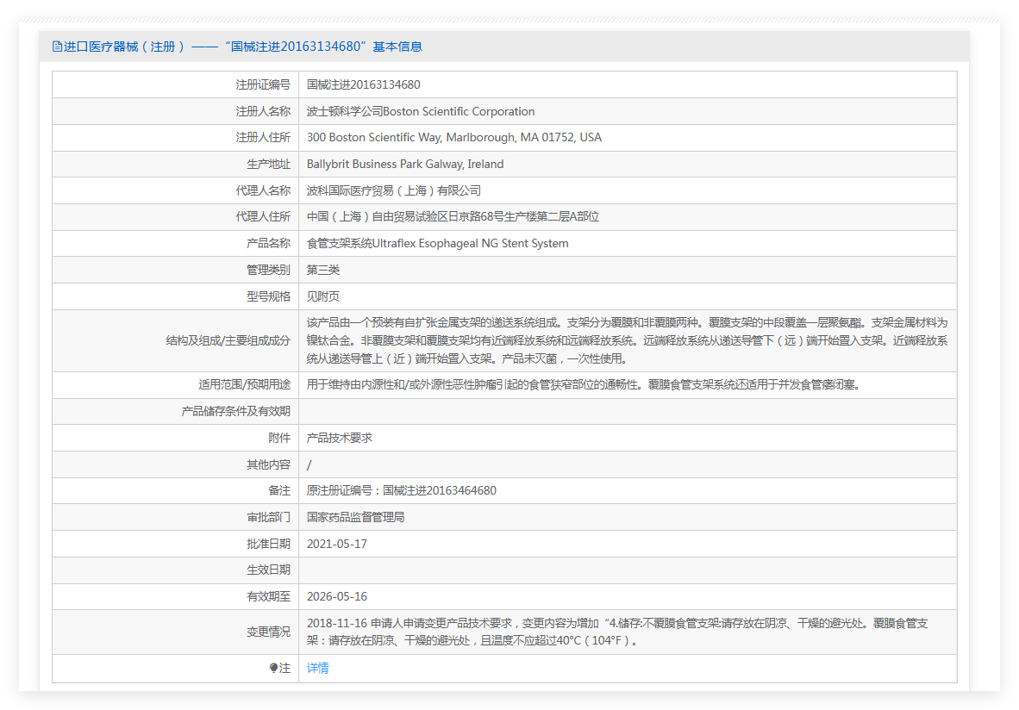Click the bulb icon beside 注
This screenshot has height=710, width=1019.
[x=274, y=668]
